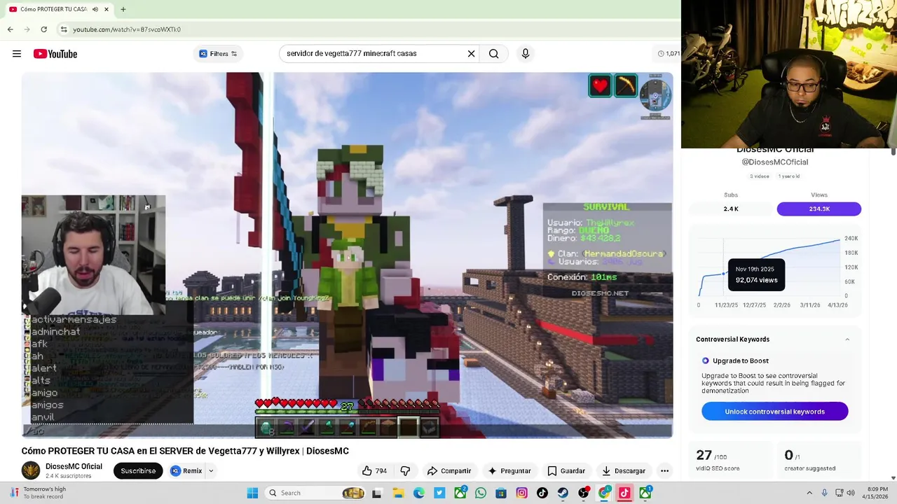The image size is (897, 504).
Task: Open File Explorer from the taskbar
Action: [x=398, y=493]
